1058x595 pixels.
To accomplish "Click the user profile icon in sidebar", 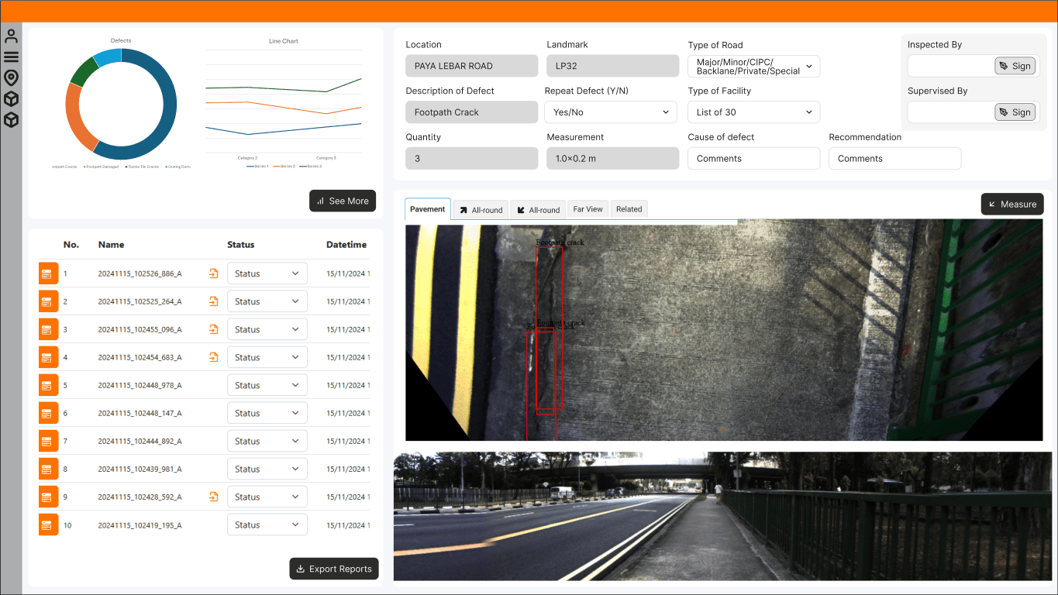I will point(11,36).
